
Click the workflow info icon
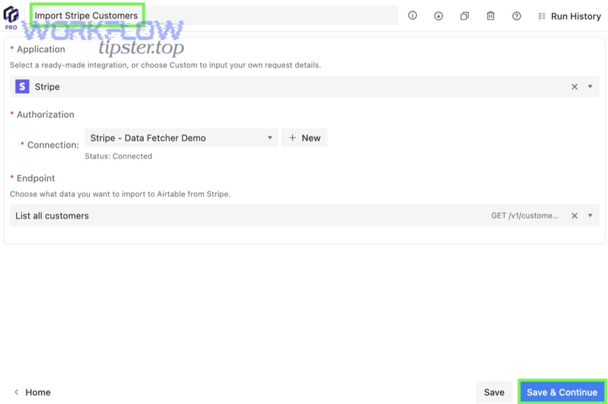point(412,16)
